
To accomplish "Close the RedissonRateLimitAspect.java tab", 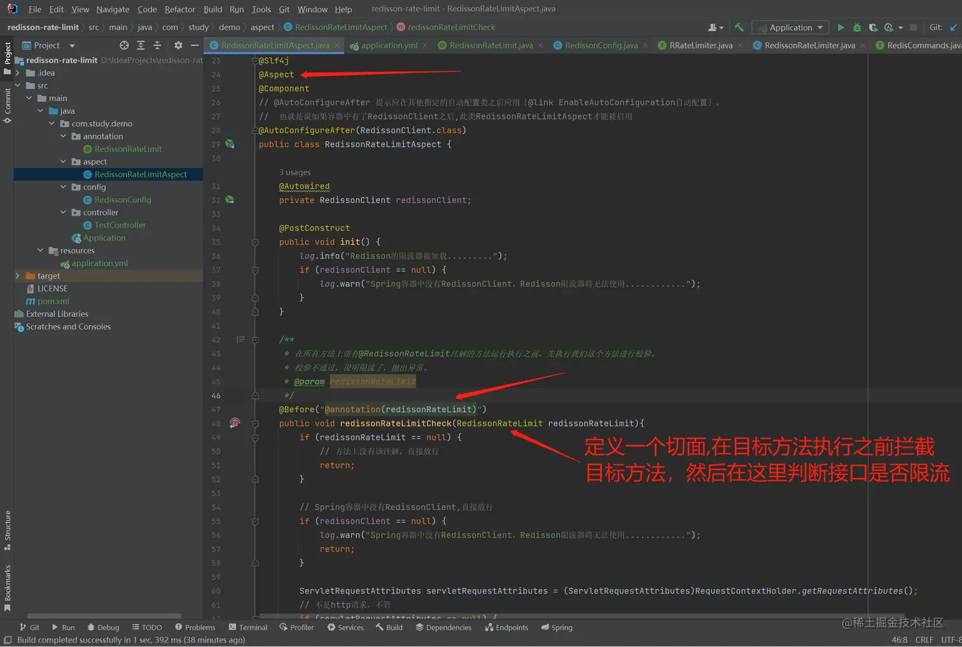I will (x=337, y=46).
